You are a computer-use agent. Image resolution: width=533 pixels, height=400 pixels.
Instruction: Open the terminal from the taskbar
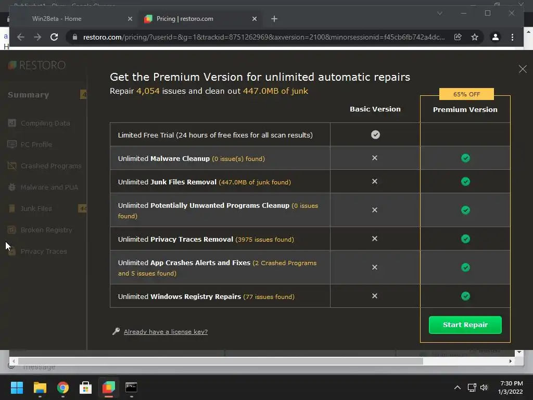click(131, 387)
